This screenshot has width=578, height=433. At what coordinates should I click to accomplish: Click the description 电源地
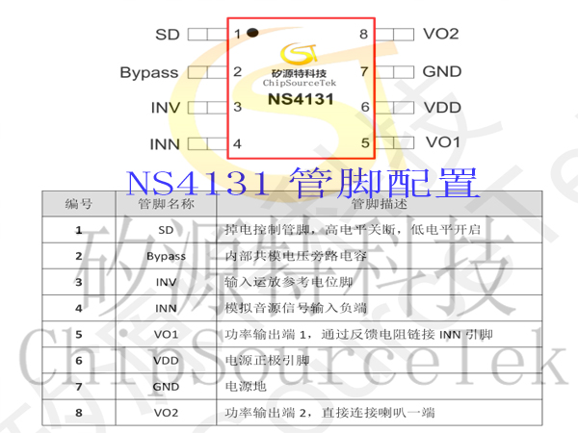pyautogui.click(x=246, y=386)
